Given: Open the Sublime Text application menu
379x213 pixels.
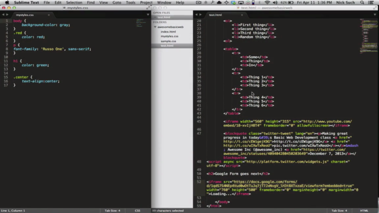Looking at the screenshot, I should click(x=26, y=2).
